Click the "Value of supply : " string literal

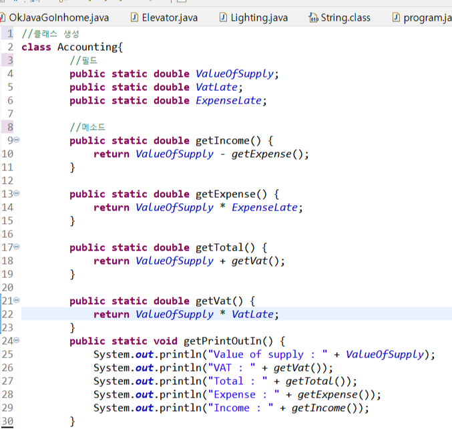(x=268, y=355)
